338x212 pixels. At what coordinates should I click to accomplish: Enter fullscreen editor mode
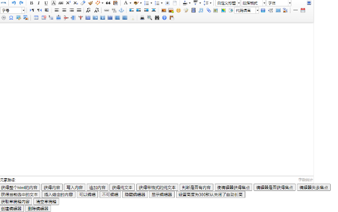[x=309, y=3]
